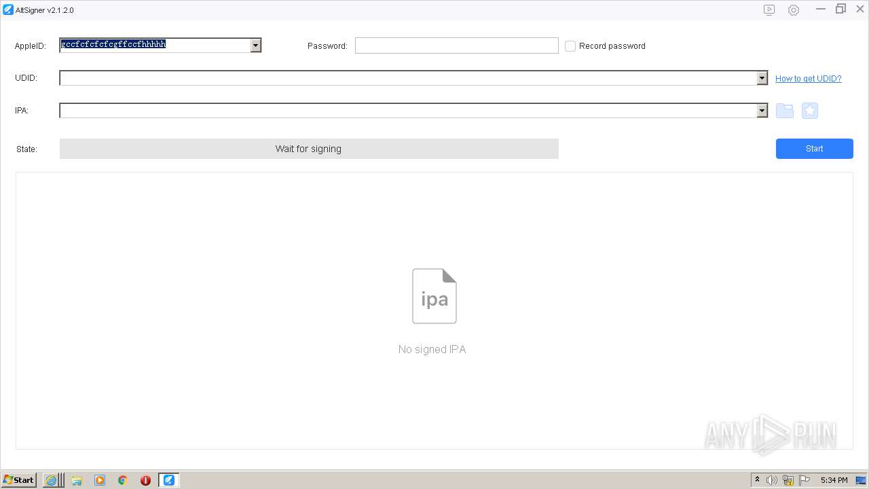Click the Wait for signing status bar
This screenshot has width=869, height=489.
pos(309,149)
